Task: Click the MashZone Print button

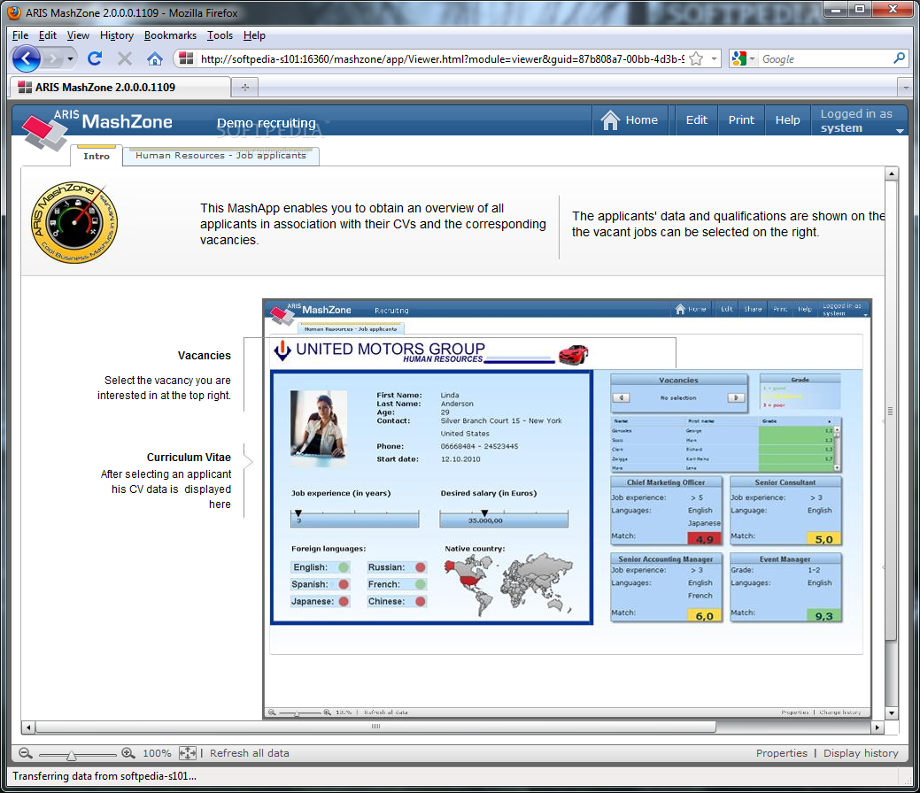Action: click(x=742, y=120)
